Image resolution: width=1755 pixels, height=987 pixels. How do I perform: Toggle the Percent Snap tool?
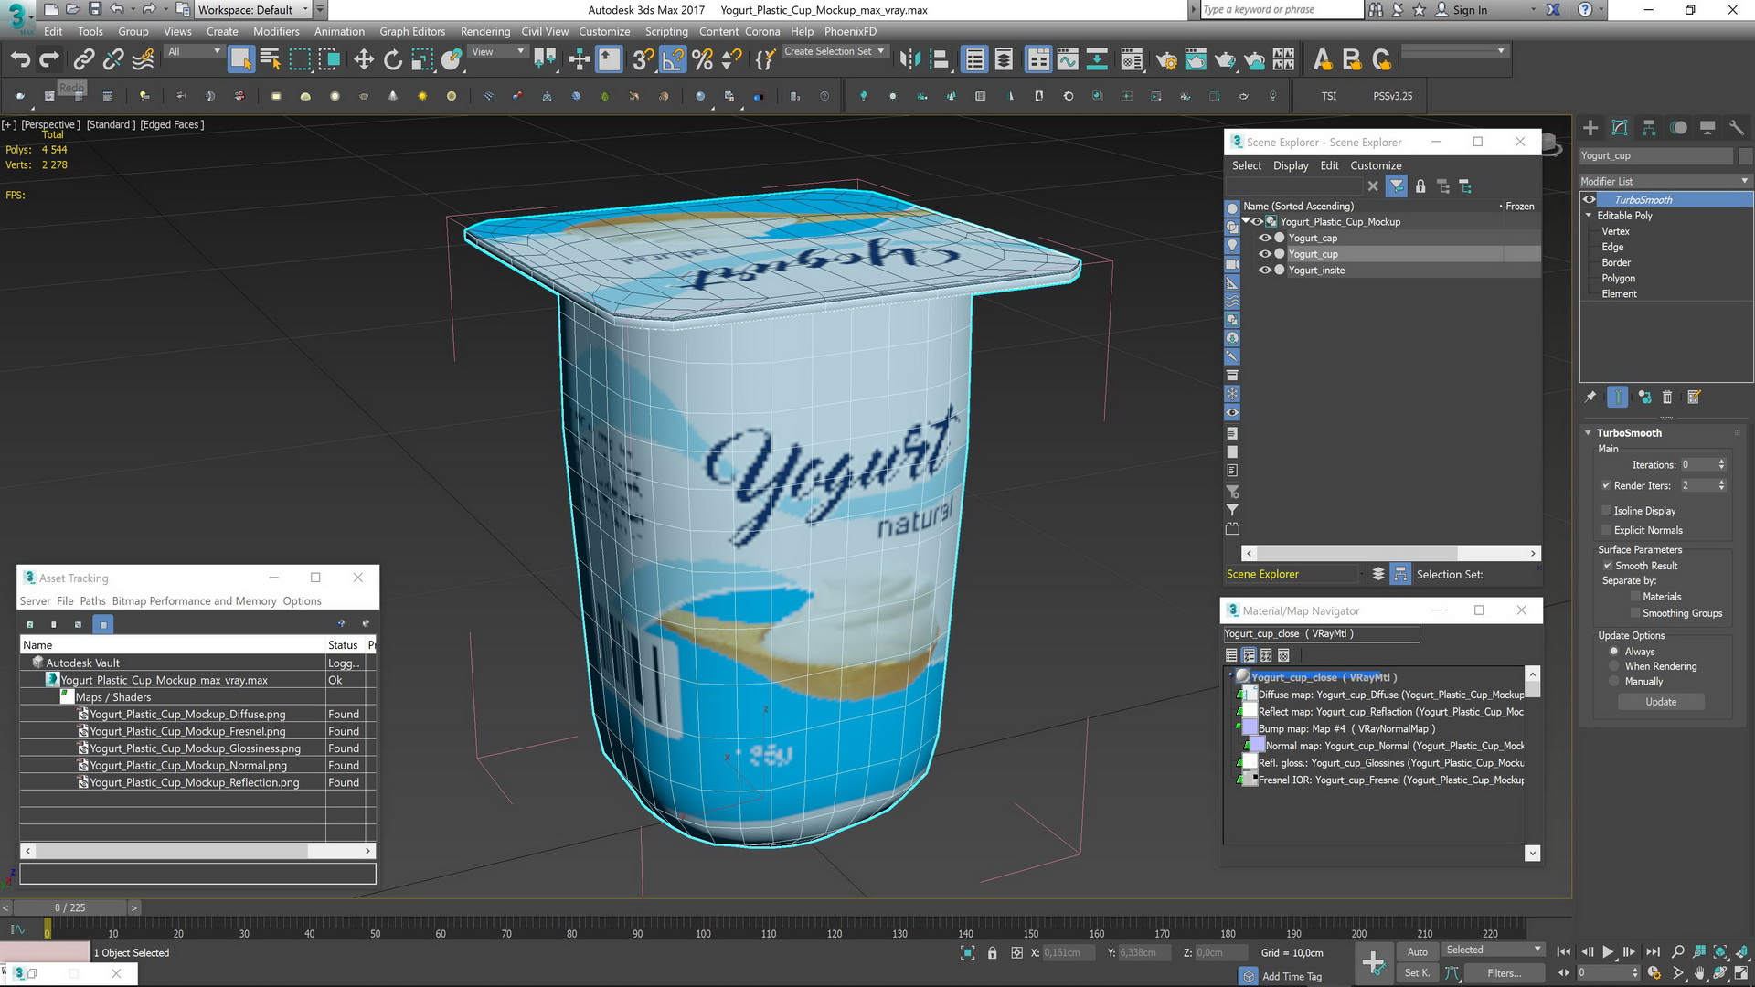point(702,60)
